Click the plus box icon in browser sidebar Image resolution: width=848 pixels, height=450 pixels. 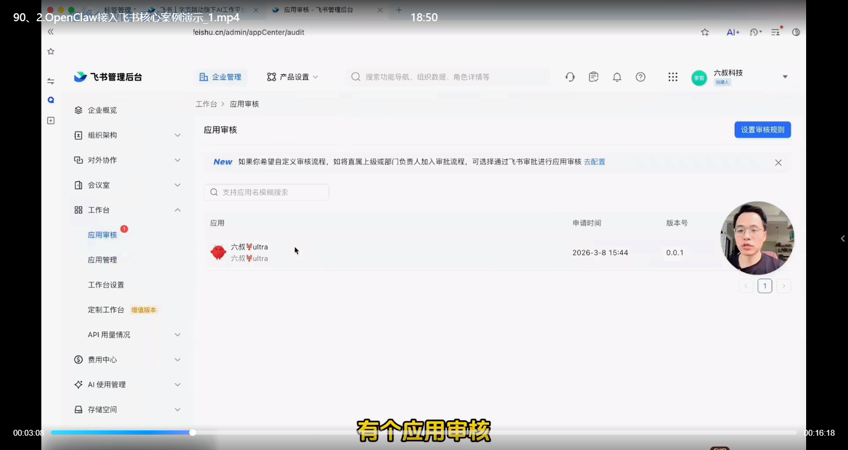(x=51, y=120)
